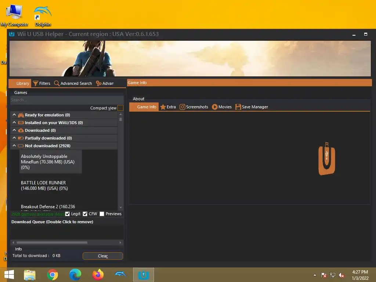Toggle the Compact view checkbox
Image resolution: width=376 pixels, height=282 pixels.
[120, 108]
